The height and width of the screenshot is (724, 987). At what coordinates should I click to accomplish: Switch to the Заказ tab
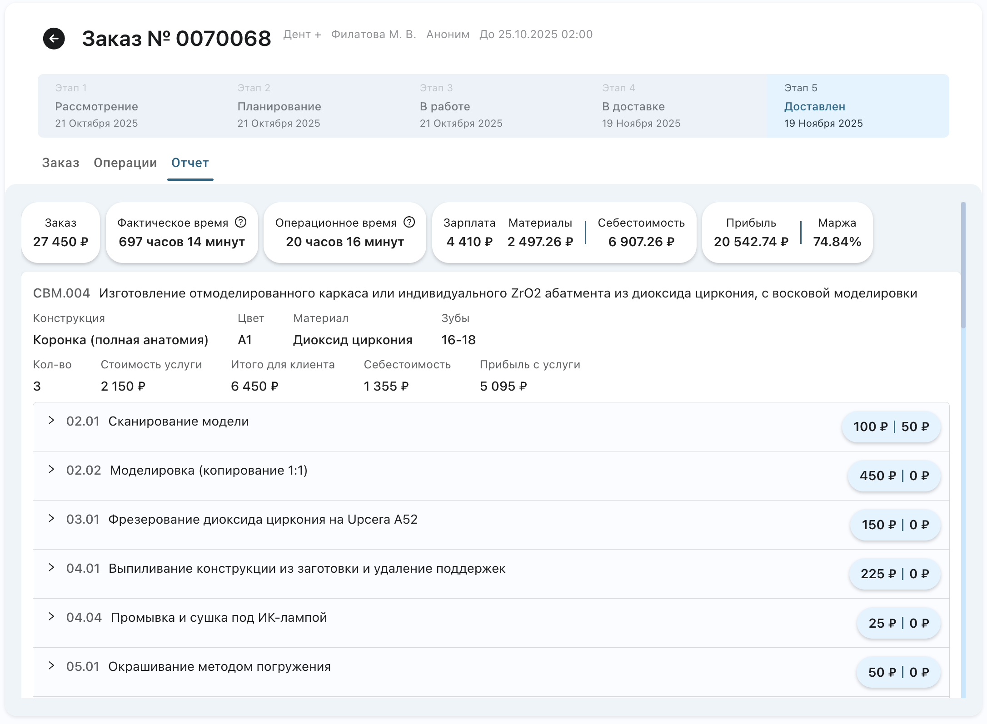click(60, 163)
